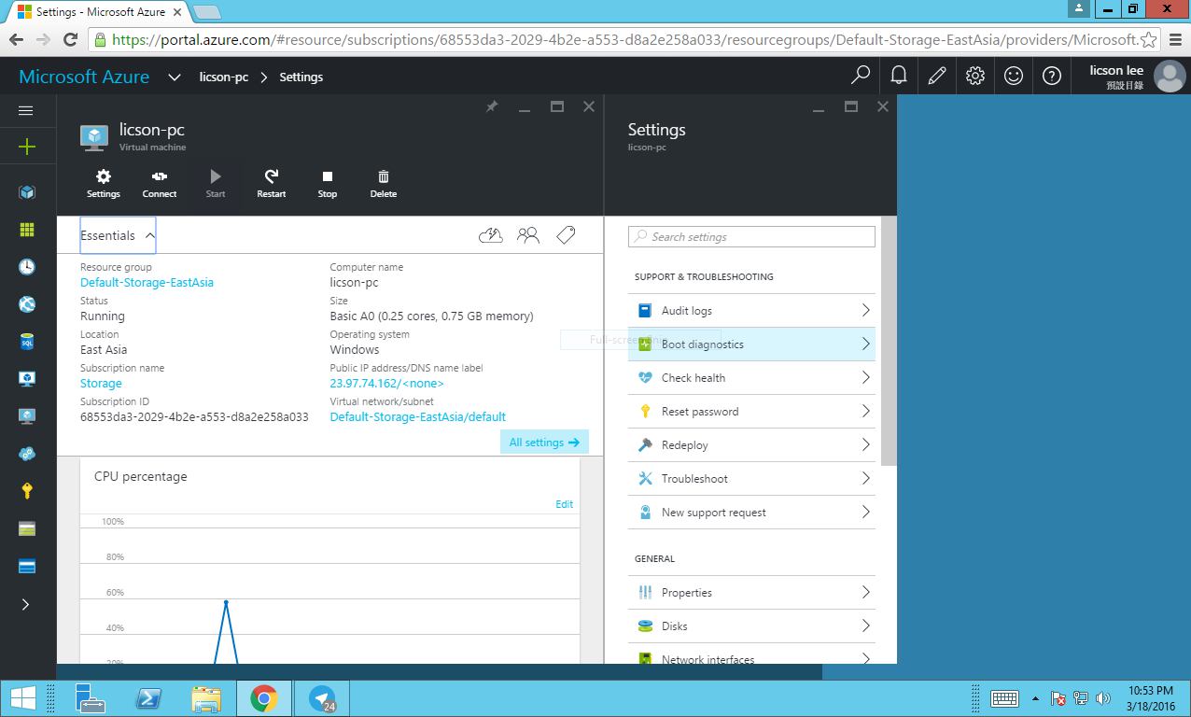Click the pencil edit dashboard icon
Viewport: 1191px width, 717px height.
pyautogui.click(x=937, y=76)
